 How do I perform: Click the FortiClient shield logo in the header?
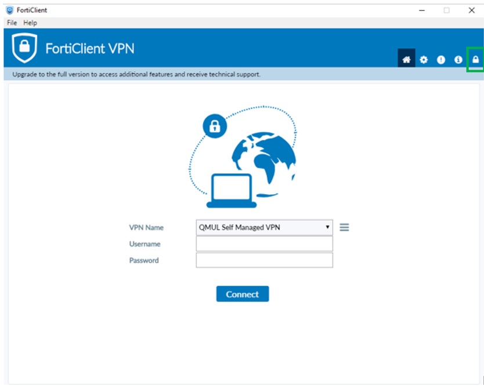(24, 48)
